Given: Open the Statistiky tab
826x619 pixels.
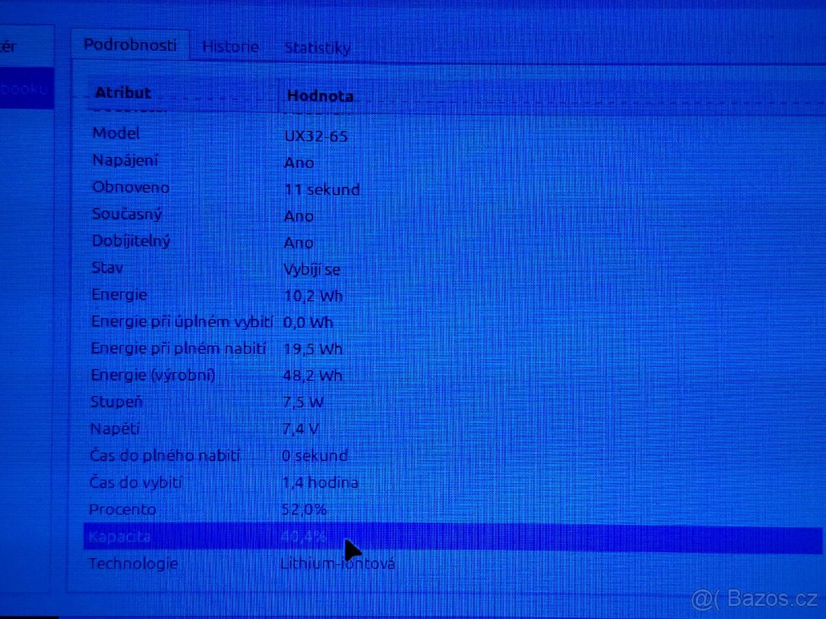Looking at the screenshot, I should point(317,48).
